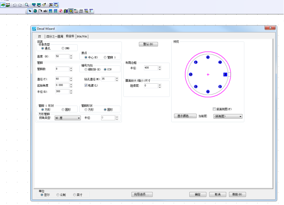This screenshot has width=284, height=205.
Task: Open the 拐角类型 90 度 dropdown
Action: coord(68,118)
